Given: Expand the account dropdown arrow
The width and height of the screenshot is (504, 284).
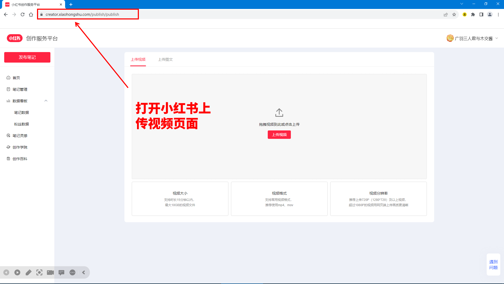Looking at the screenshot, I should (497, 38).
